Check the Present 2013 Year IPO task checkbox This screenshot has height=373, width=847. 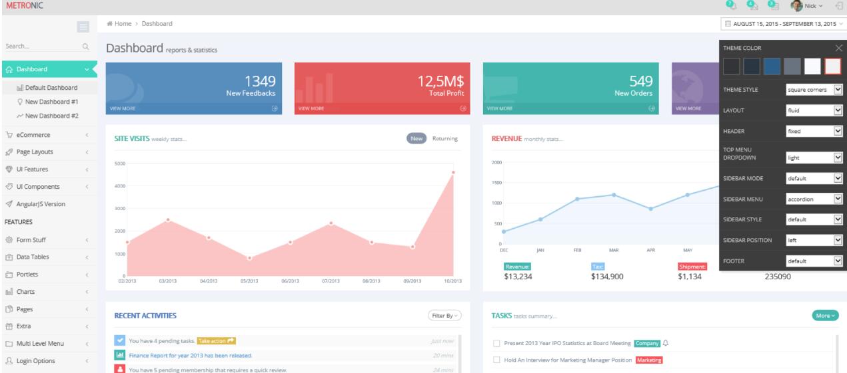[x=496, y=343]
